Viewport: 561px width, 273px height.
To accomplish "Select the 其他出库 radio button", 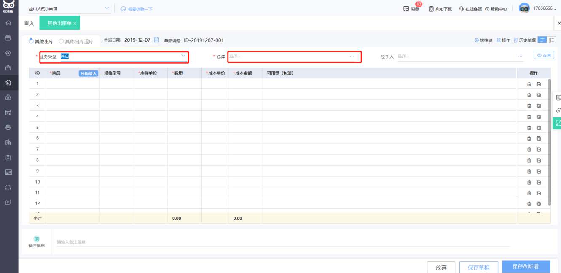I will (x=31, y=41).
